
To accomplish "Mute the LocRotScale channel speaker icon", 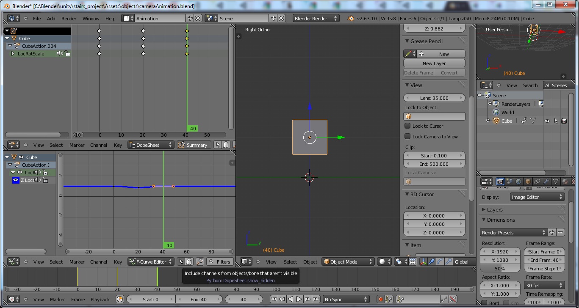I will click(59, 54).
